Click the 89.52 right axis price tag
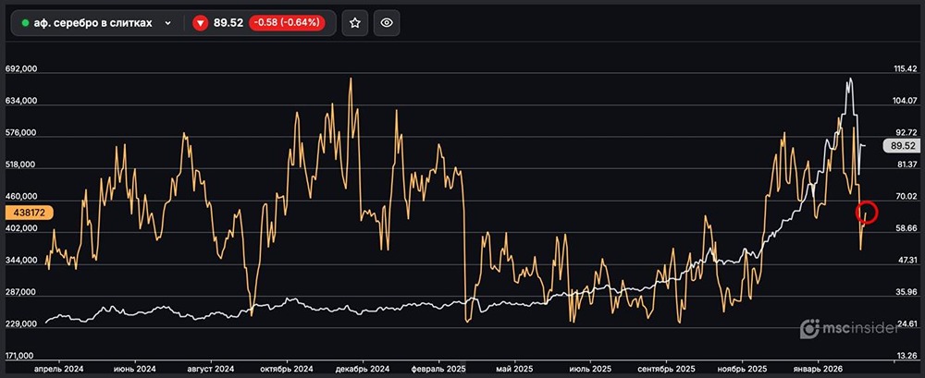Image resolution: width=925 pixels, height=378 pixels. [x=901, y=146]
